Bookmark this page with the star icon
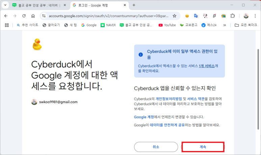Viewport: 261px width, 155px height. tap(174, 16)
